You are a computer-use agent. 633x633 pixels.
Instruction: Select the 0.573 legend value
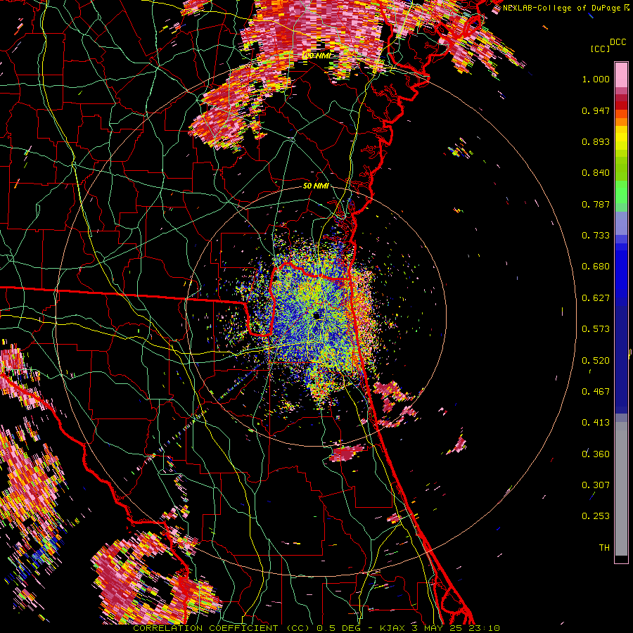pos(596,329)
